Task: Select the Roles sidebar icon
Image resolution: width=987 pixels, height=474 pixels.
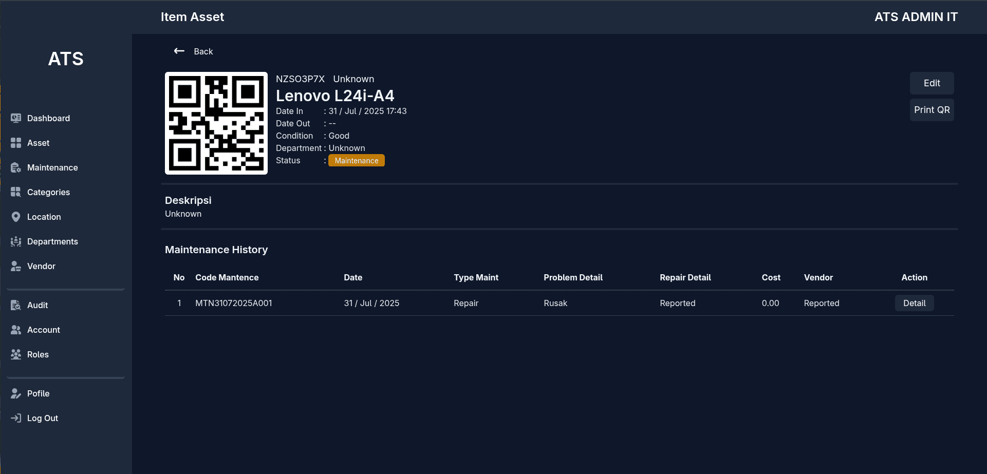Action: [16, 354]
